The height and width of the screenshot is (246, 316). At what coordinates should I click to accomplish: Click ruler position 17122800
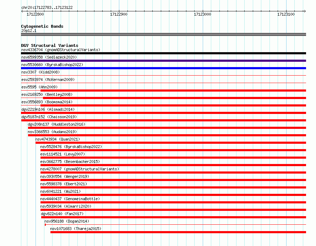[x=35, y=14]
